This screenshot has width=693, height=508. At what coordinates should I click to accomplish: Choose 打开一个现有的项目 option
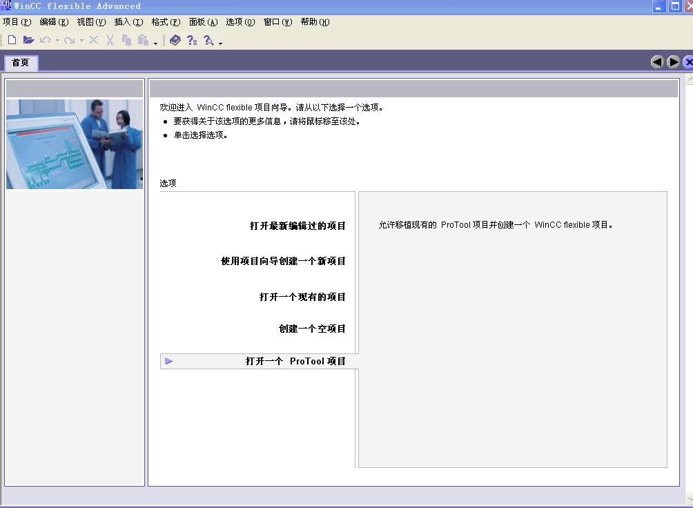pyautogui.click(x=302, y=297)
